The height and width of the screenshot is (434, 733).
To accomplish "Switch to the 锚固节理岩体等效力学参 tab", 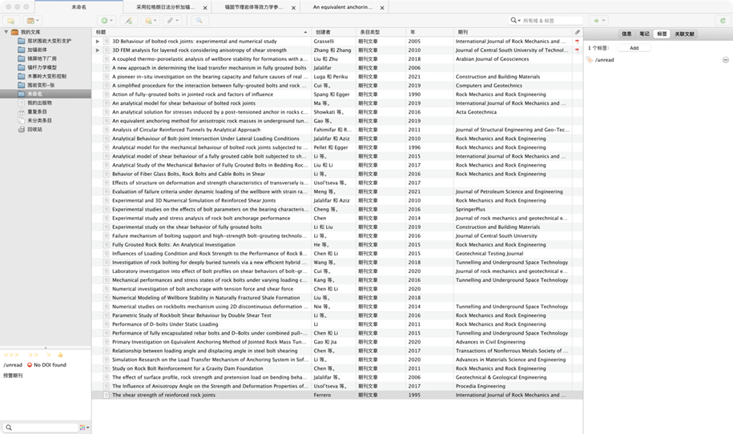I will tap(254, 7).
